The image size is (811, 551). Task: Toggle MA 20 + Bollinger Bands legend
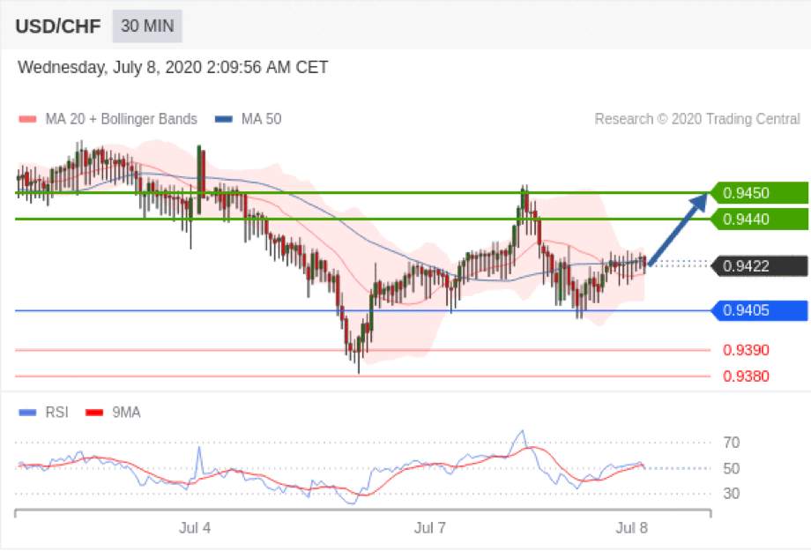click(108, 119)
